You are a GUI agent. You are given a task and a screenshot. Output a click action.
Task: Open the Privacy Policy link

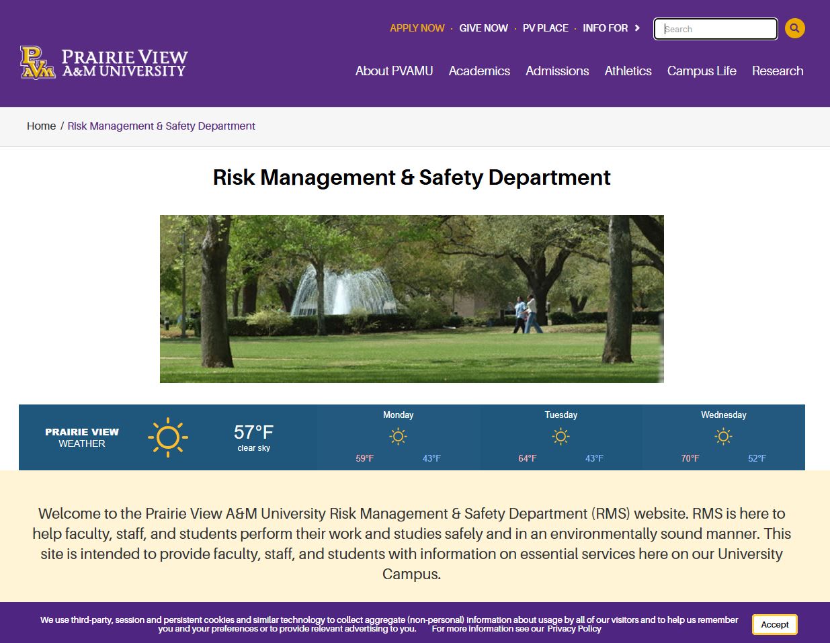click(x=574, y=629)
